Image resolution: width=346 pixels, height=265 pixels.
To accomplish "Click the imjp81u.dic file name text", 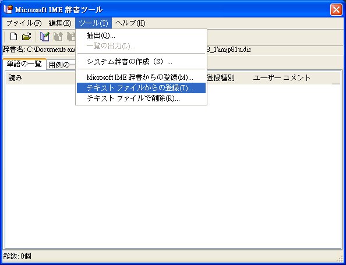I will 234,50.
